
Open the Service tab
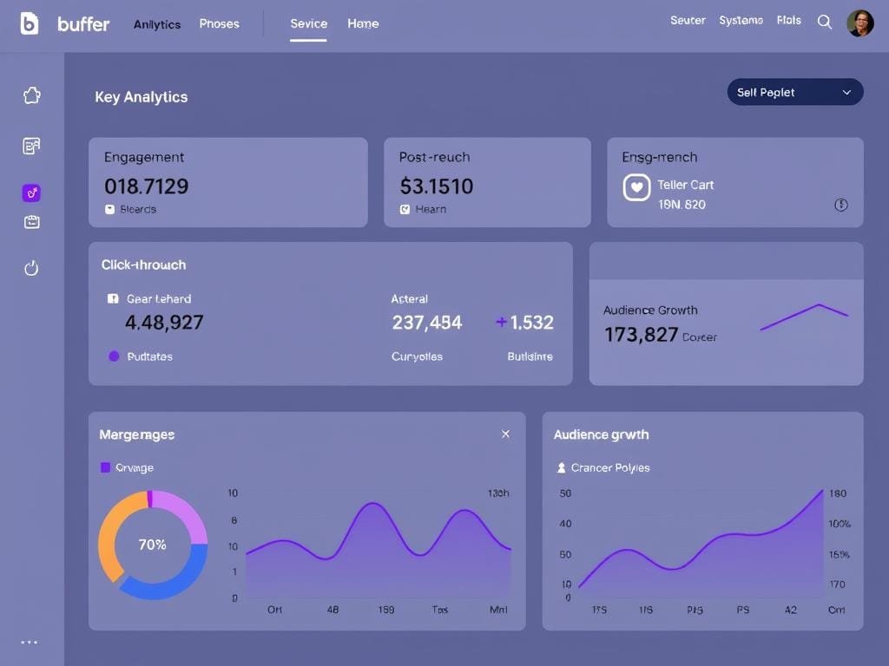308,24
